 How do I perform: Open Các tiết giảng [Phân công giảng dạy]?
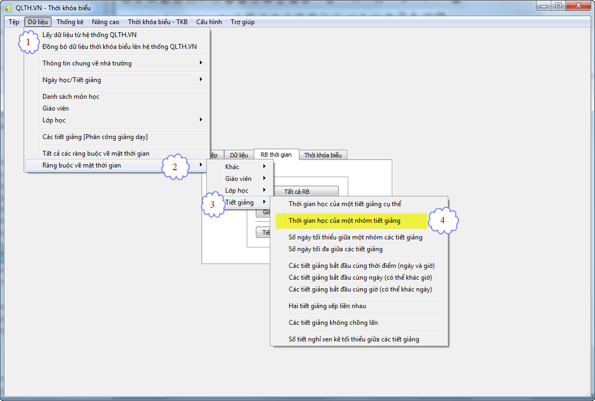pos(95,137)
